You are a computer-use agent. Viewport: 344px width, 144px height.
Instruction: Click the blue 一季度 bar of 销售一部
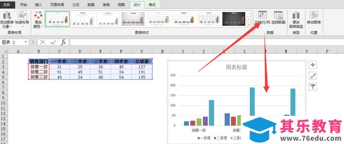(x=186, y=123)
